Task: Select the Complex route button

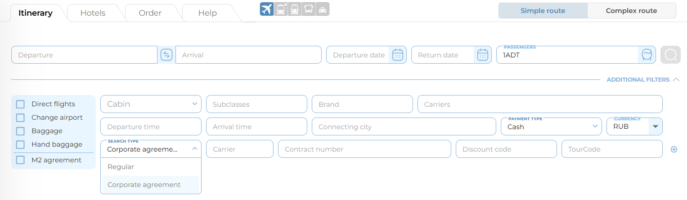Action: [631, 11]
